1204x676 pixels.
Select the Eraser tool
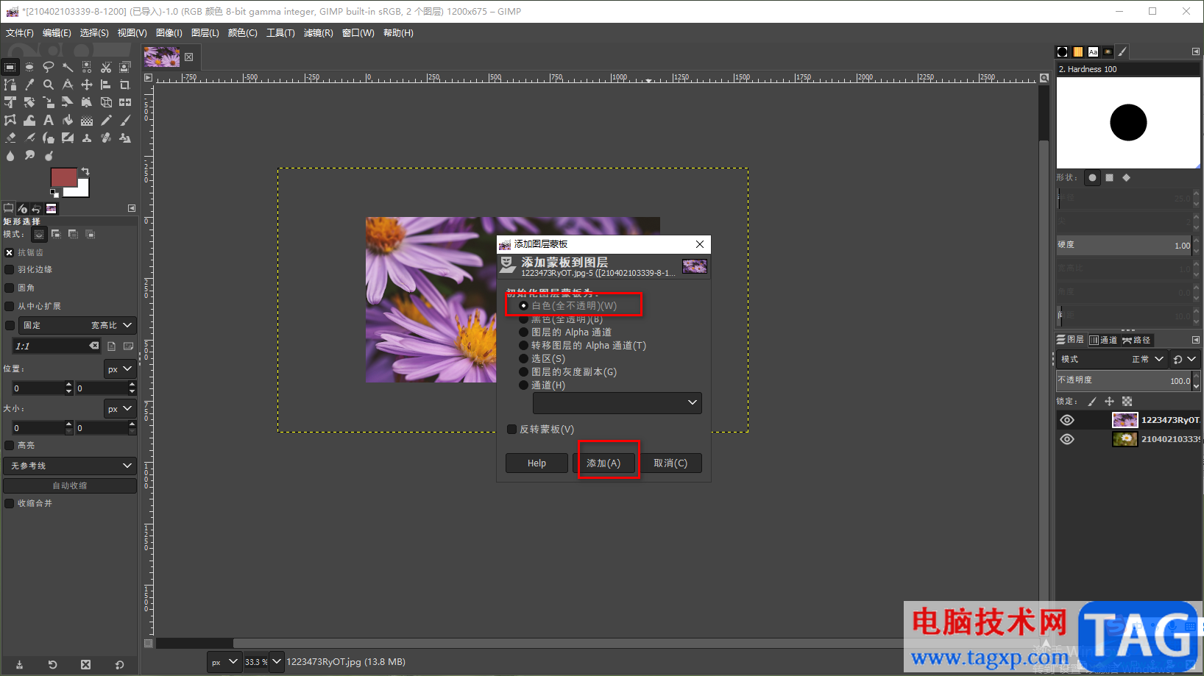pyautogui.click(x=10, y=138)
